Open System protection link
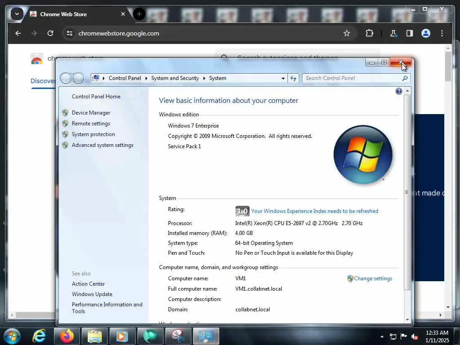 click(x=93, y=134)
